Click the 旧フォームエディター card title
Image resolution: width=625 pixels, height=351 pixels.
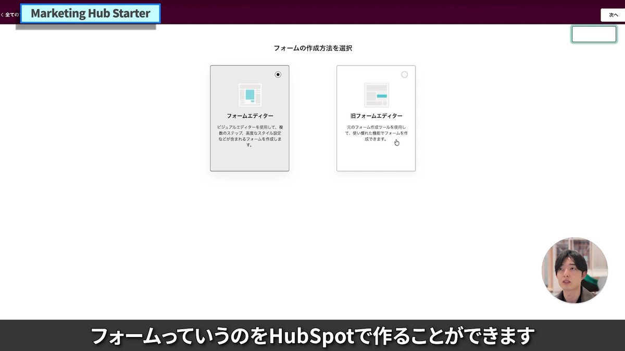376,116
